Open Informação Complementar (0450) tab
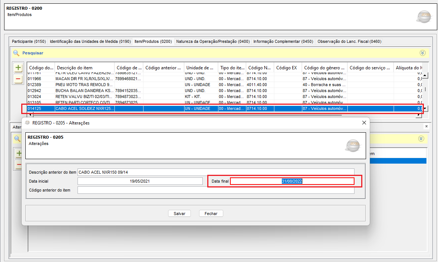The image size is (438, 262). [x=283, y=41]
